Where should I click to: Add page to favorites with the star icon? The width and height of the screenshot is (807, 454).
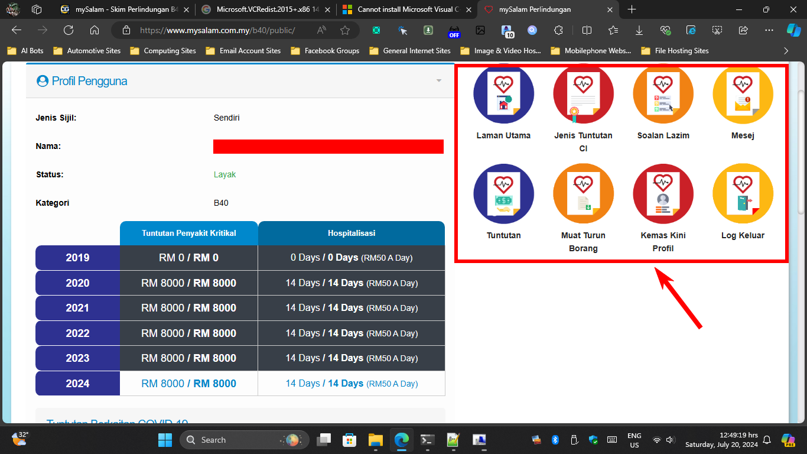click(345, 30)
